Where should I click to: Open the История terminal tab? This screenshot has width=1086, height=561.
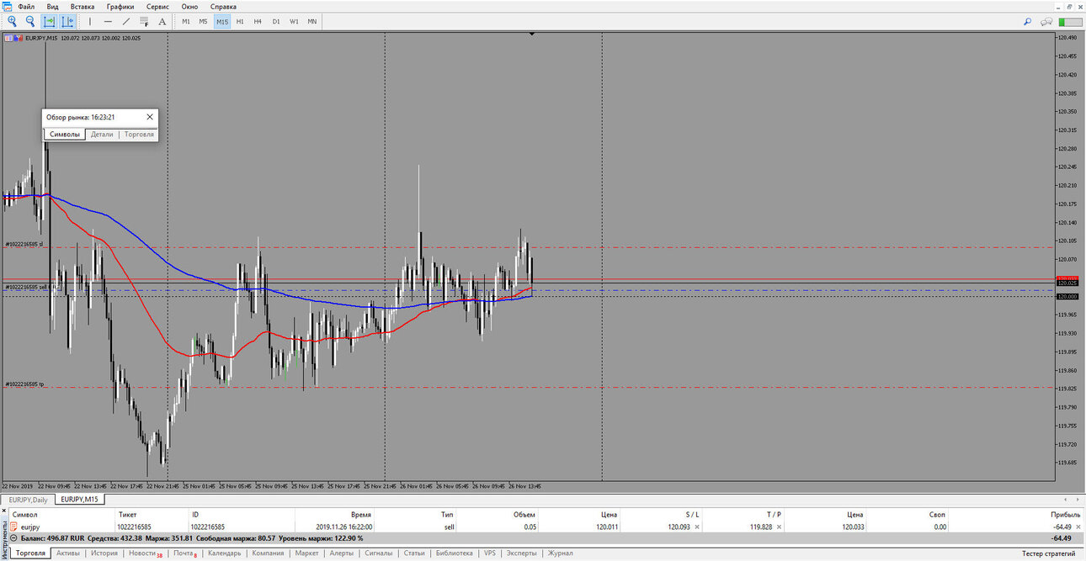click(x=104, y=553)
